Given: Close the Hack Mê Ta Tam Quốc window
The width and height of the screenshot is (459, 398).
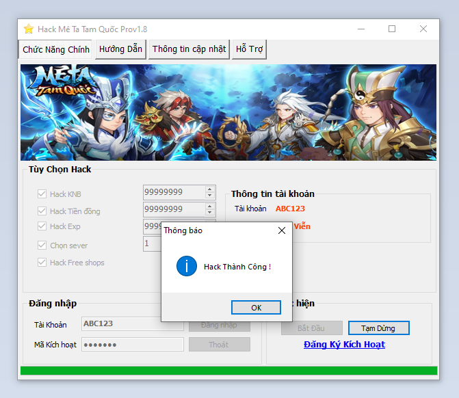Looking at the screenshot, I should pos(423,29).
